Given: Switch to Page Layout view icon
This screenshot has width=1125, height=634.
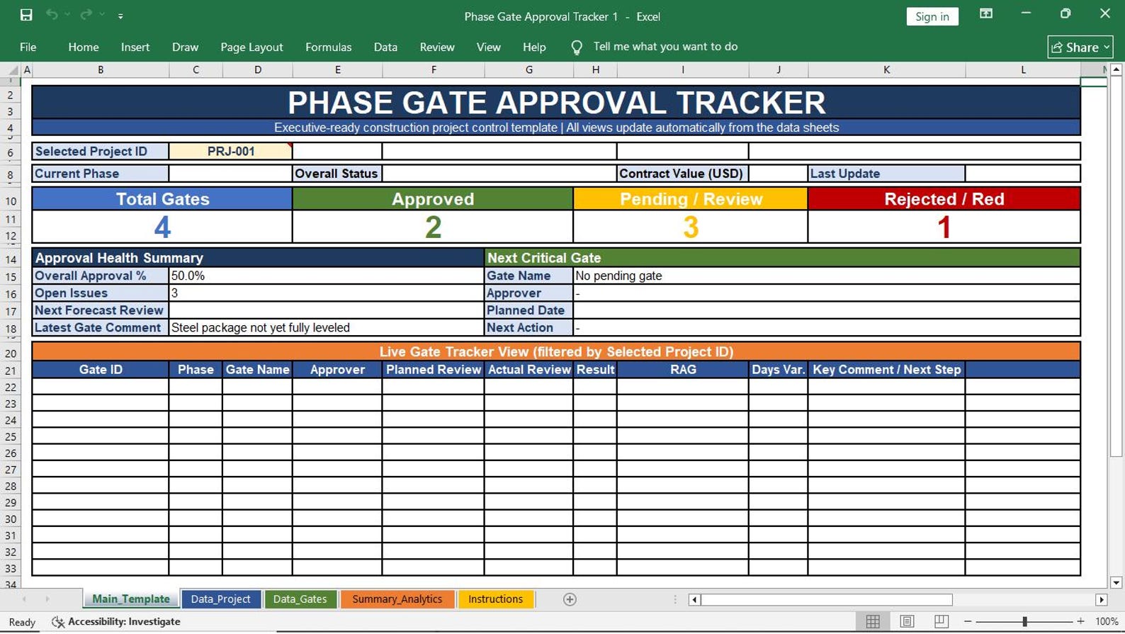Looking at the screenshot, I should [907, 621].
